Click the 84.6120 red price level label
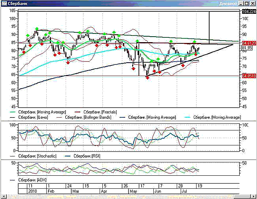Image resolution: width=257 pixels, height=199 pixels. (249, 43)
